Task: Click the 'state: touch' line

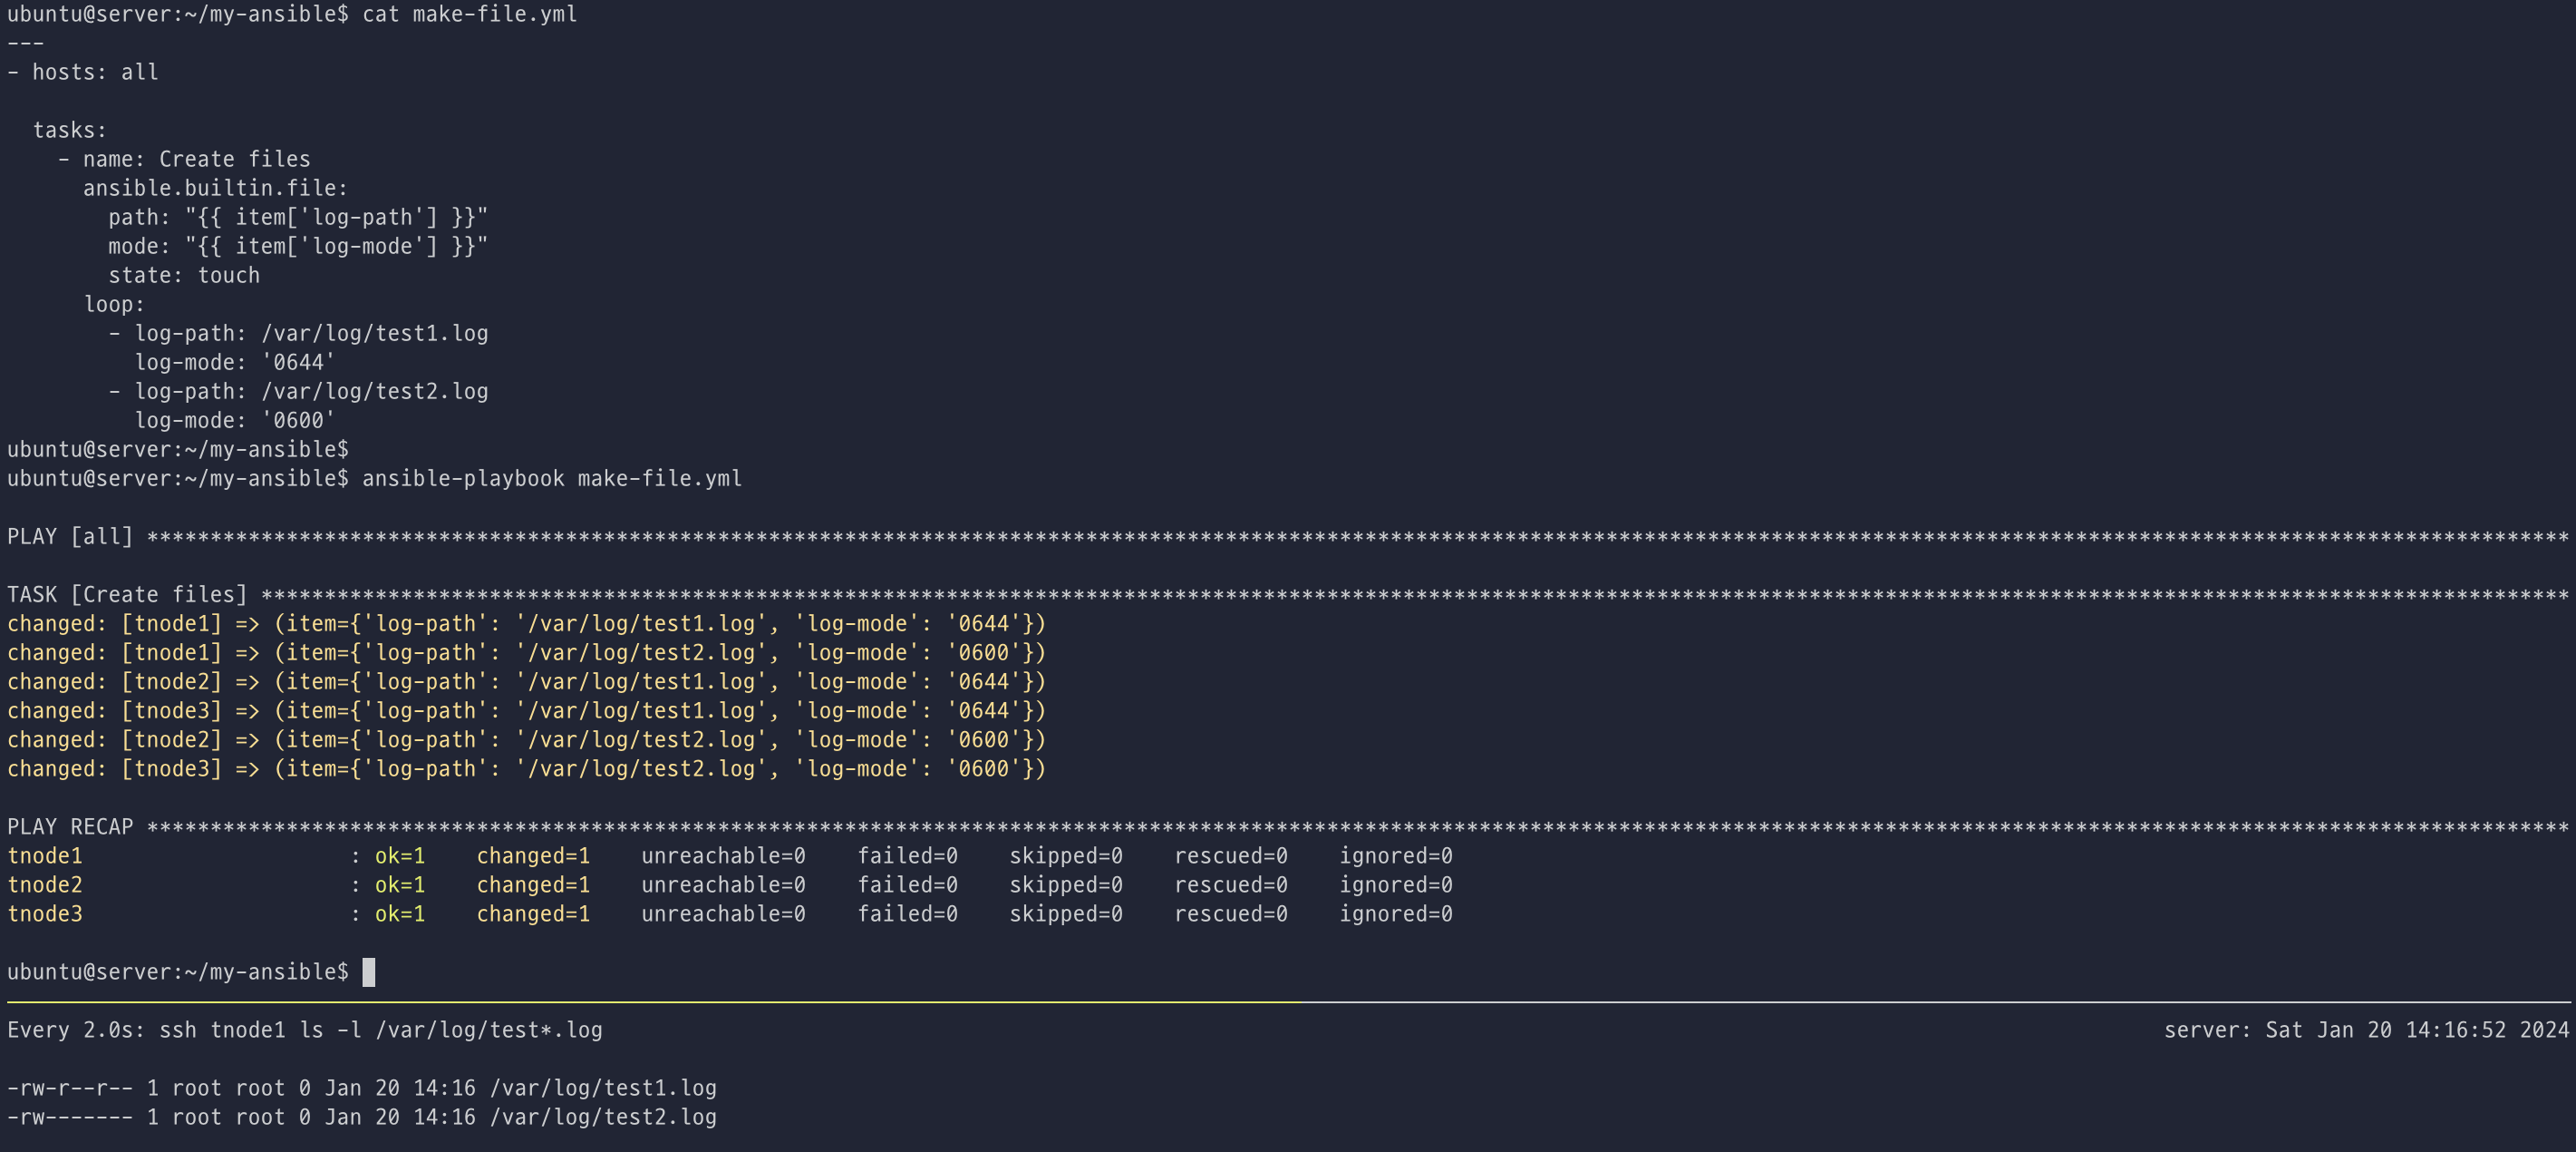Action: click(x=184, y=275)
